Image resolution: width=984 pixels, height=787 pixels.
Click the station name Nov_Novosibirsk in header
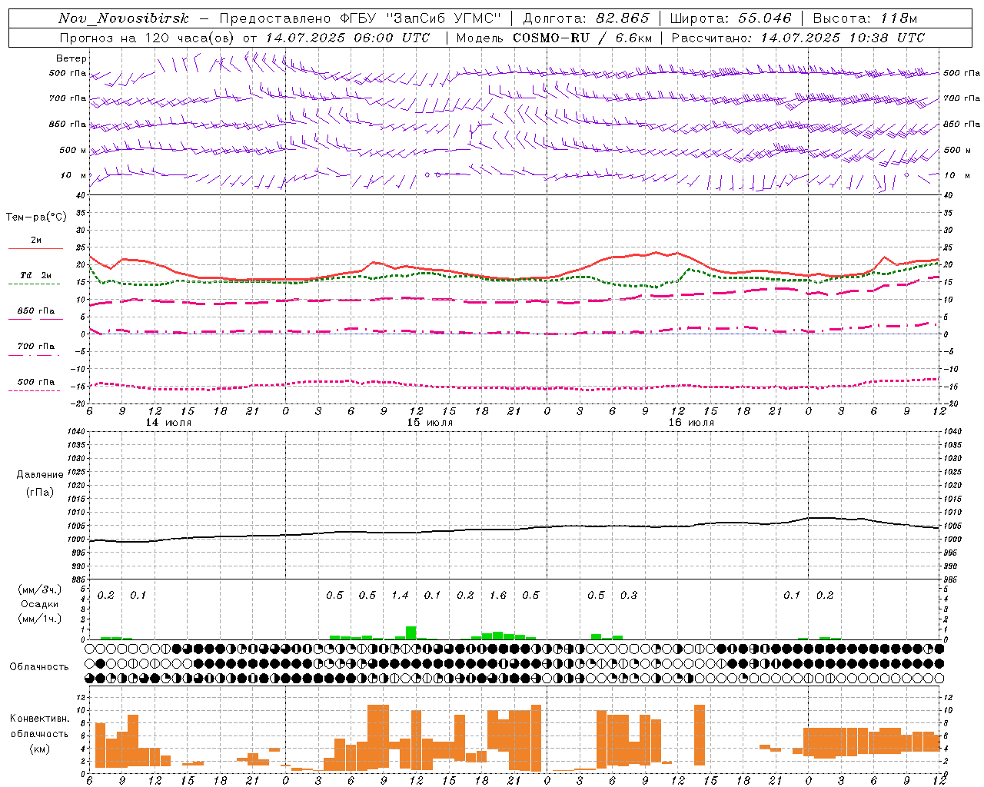pos(124,18)
